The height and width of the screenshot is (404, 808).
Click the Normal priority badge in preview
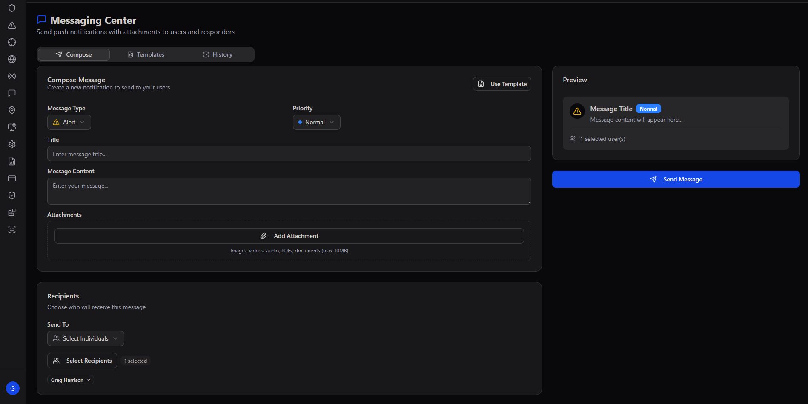coord(648,109)
